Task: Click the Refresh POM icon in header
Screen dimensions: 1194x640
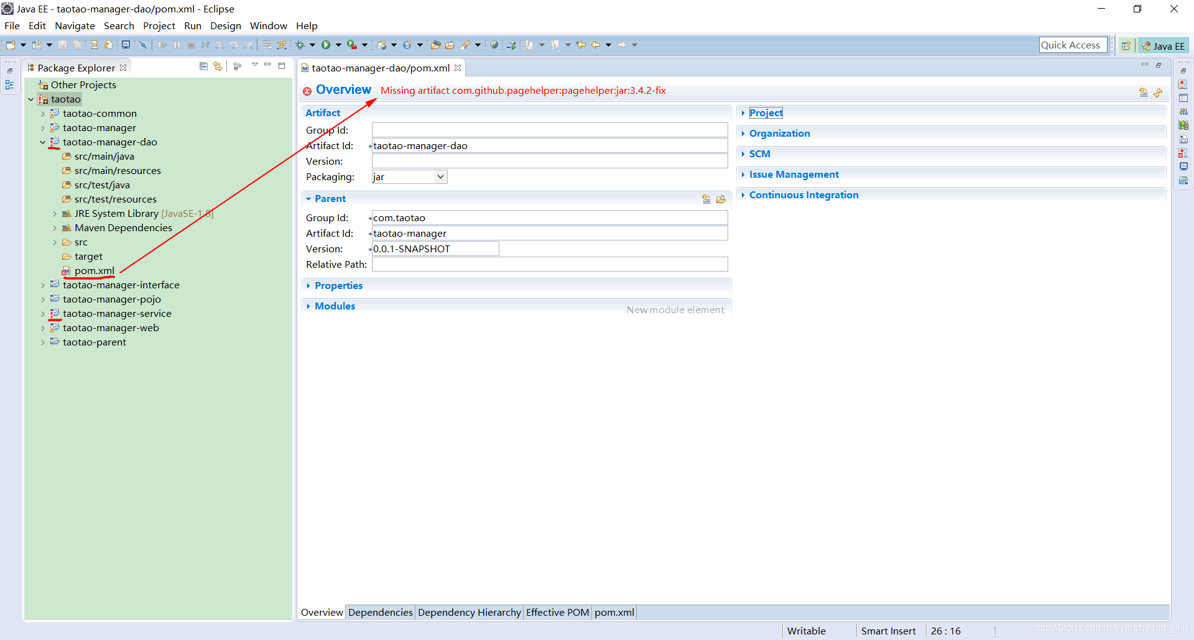Action: pyautogui.click(x=1158, y=93)
